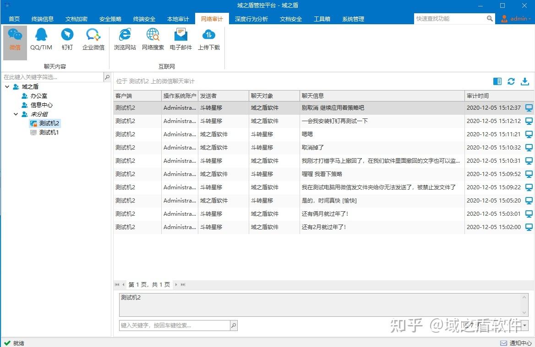Export the audit records via download icon
The height and width of the screenshot is (347, 535).
click(525, 81)
